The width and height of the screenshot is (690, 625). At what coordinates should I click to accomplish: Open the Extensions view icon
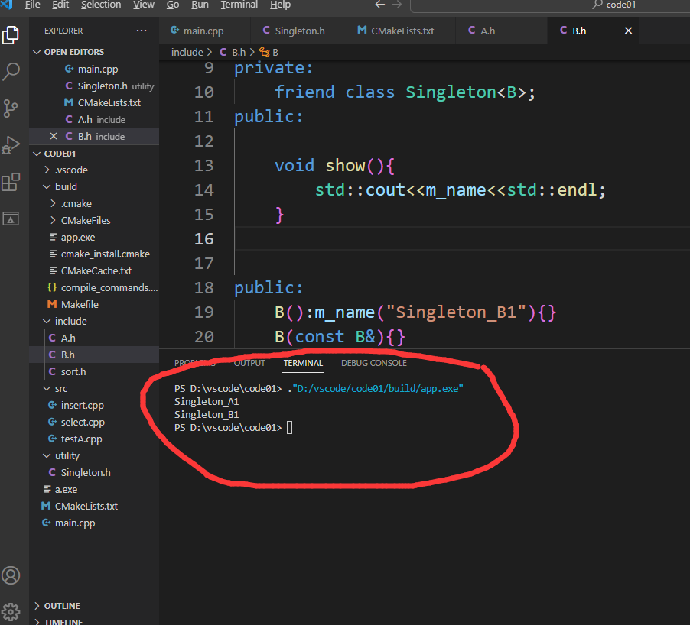pyautogui.click(x=11, y=182)
